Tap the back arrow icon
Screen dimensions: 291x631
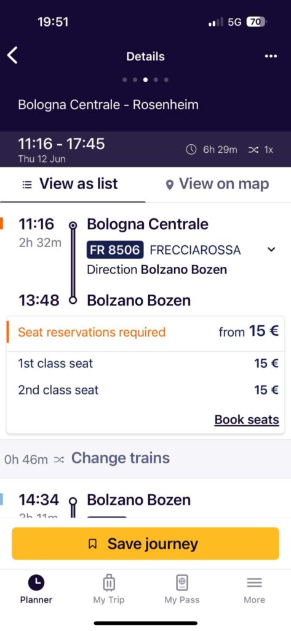tap(12, 55)
